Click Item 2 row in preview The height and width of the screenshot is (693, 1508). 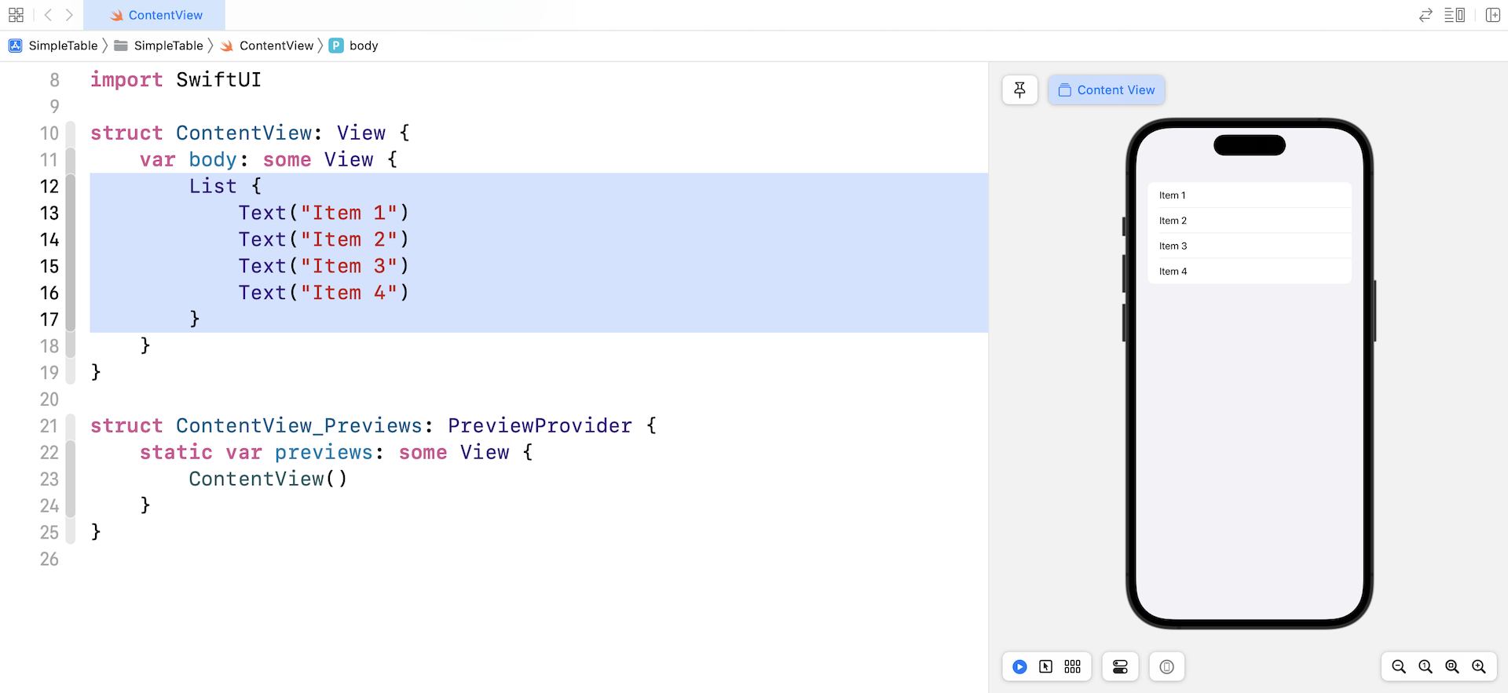[1249, 221]
